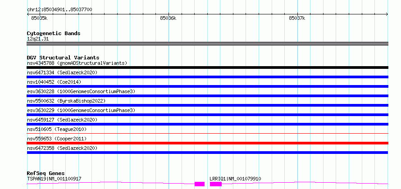The width and height of the screenshot is (401, 189).
Task: Click the 12q21.31 band label
Action: (38, 39)
